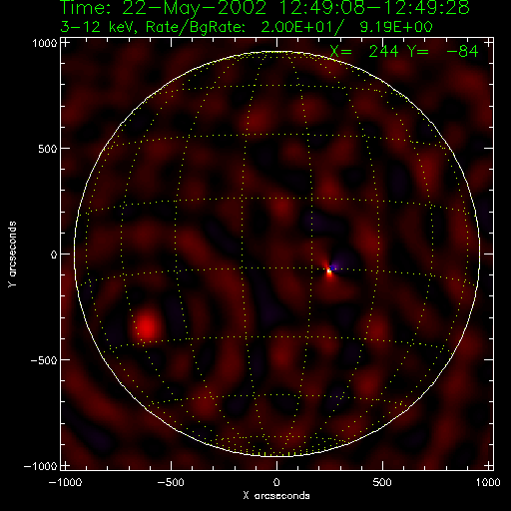
Task: Click the date text 22-May-2002
Action: [194, 7]
